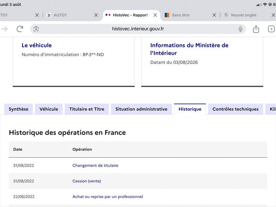Click the Datant du 03/08/2026 text

coord(174,62)
